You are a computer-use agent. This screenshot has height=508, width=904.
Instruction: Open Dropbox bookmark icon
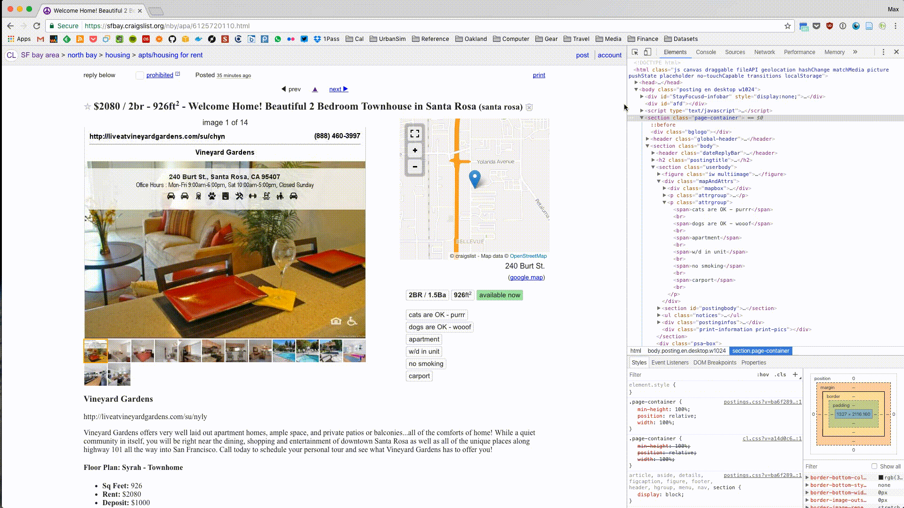point(317,39)
